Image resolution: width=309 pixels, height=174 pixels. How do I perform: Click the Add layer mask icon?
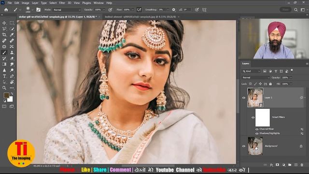(277, 165)
